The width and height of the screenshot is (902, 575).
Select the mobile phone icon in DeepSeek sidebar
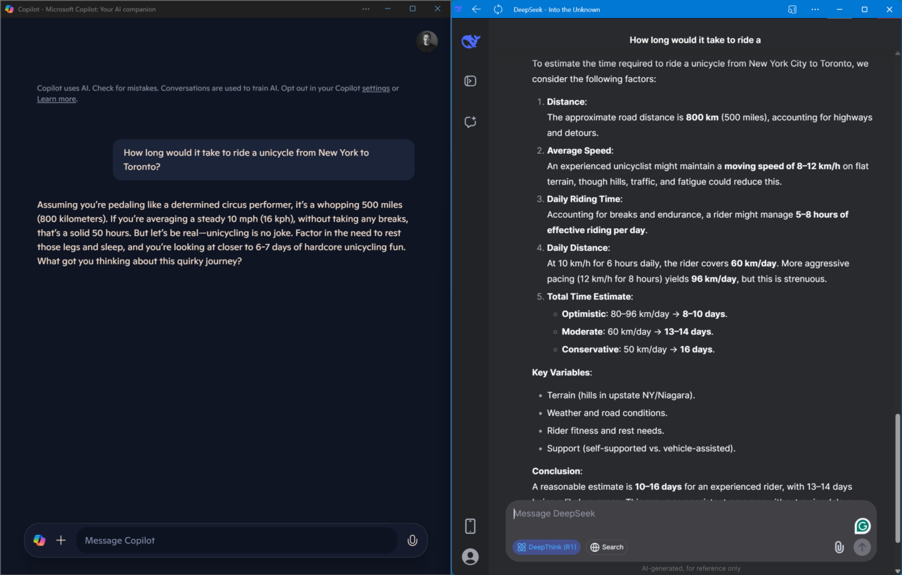pos(470,526)
